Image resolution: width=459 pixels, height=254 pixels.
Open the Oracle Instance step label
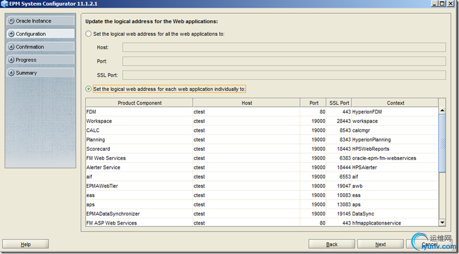point(33,21)
